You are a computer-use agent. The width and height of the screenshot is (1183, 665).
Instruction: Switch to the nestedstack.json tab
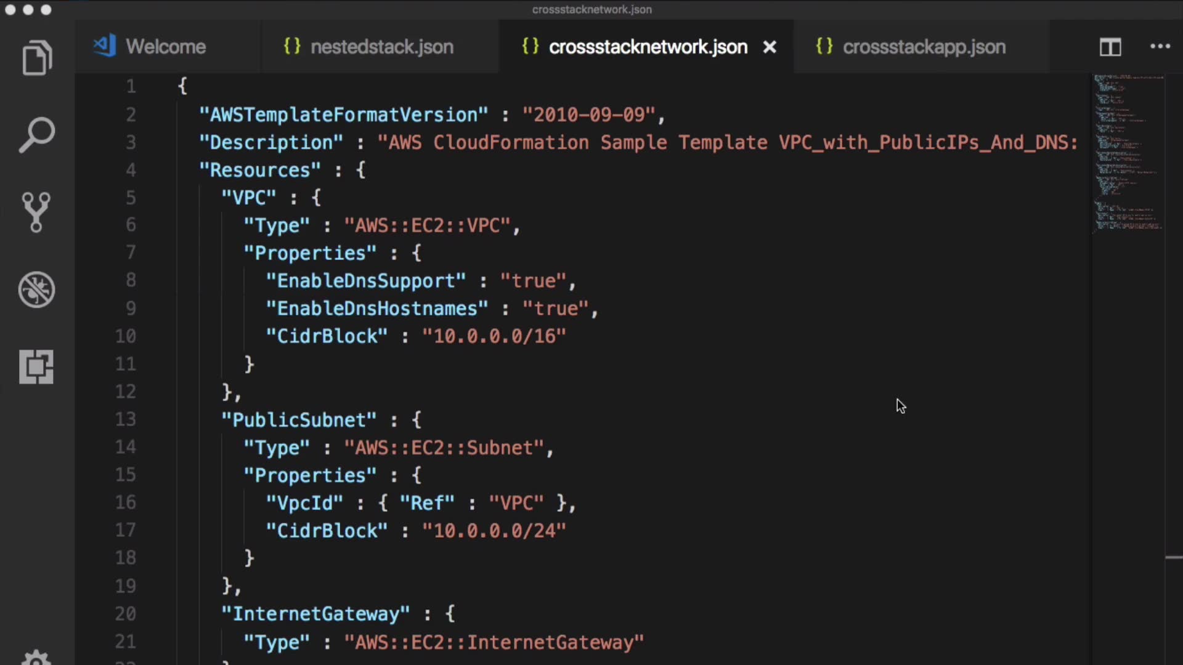click(381, 47)
